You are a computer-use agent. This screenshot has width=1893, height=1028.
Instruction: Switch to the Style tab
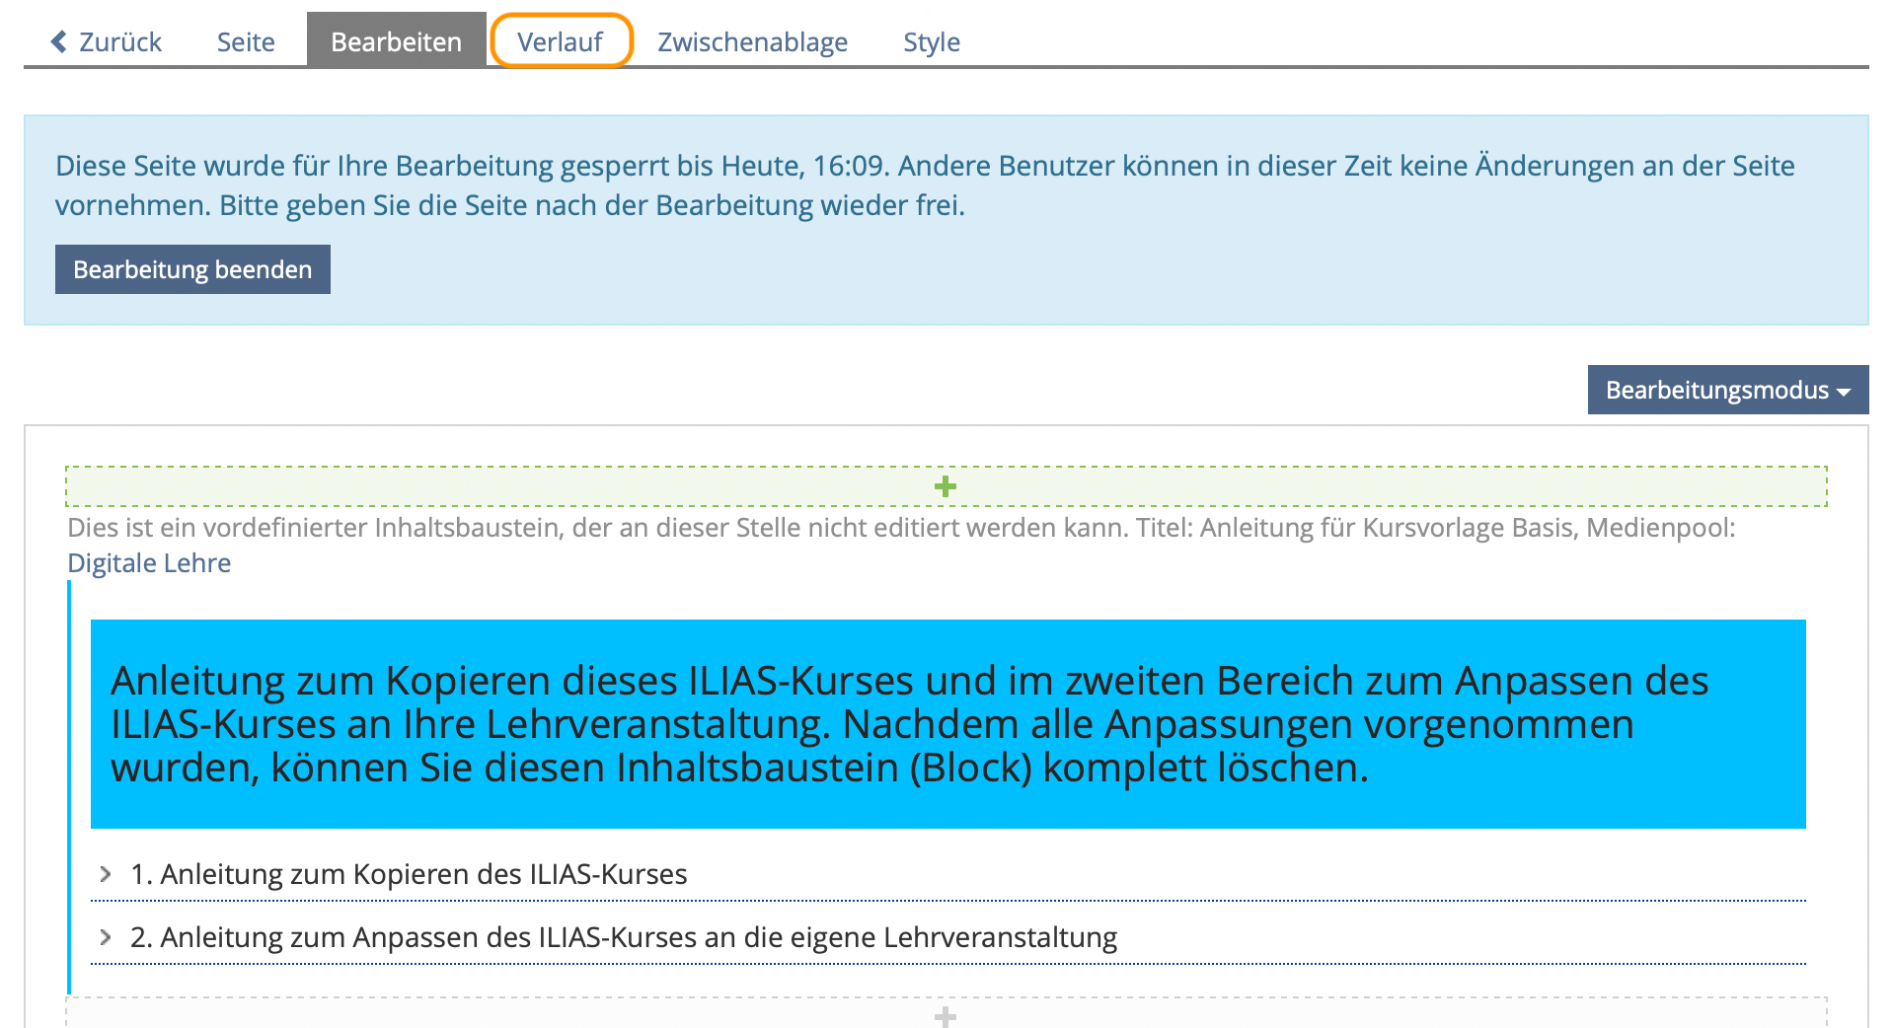(x=932, y=41)
